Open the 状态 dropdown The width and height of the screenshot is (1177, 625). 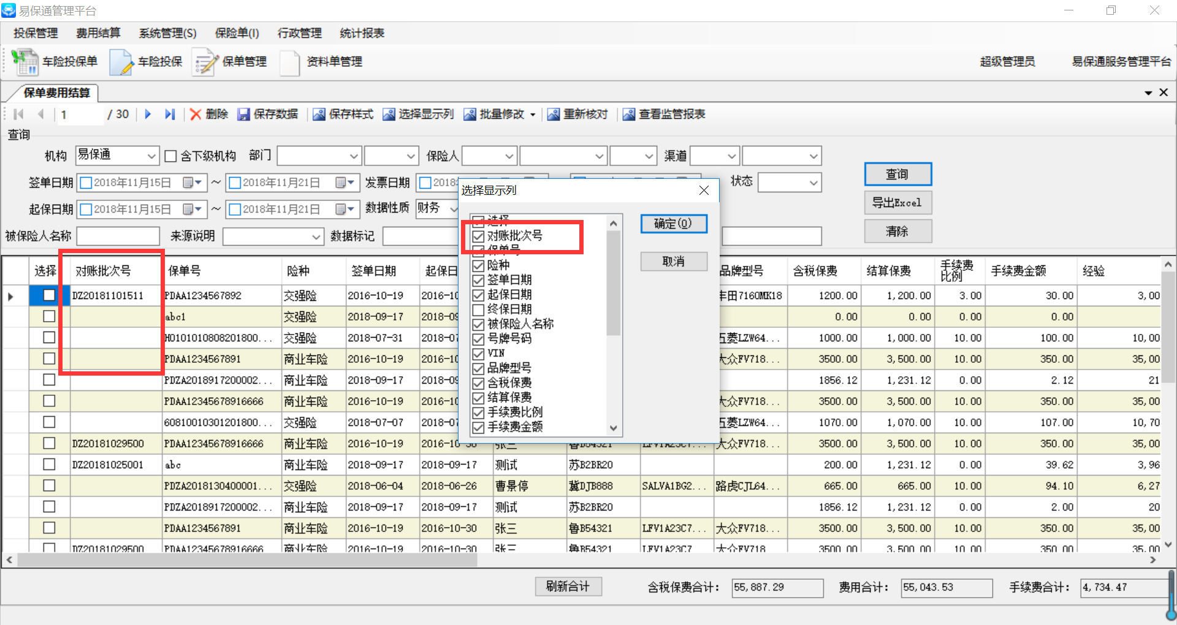[813, 183]
